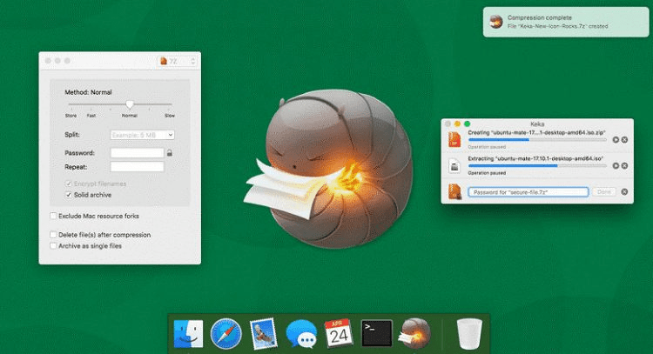Click the green zoom button of Keka window

(x=467, y=124)
